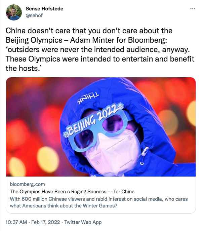Click the 'what Americans think about the Winter Games?' line
Screen dimensions: 201x231
64,205
